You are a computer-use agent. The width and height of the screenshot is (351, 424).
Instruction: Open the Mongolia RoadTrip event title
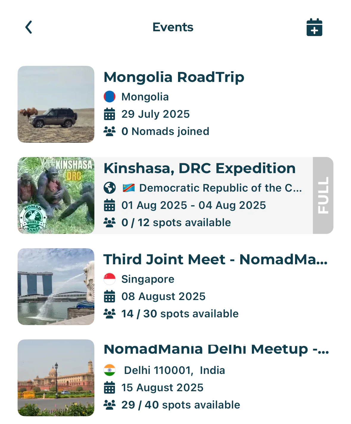tap(174, 77)
